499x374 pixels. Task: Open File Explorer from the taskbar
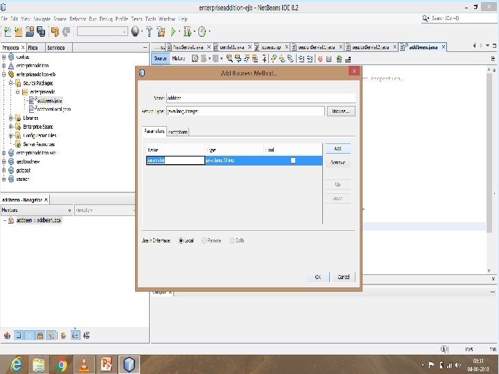click(x=39, y=364)
